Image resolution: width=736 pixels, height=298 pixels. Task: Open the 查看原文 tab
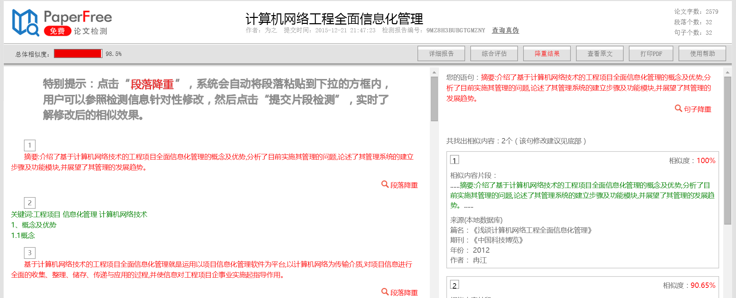click(x=600, y=53)
